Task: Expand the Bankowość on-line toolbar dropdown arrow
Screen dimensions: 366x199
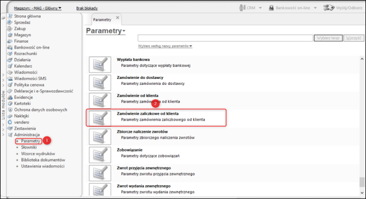Action: point(315,8)
